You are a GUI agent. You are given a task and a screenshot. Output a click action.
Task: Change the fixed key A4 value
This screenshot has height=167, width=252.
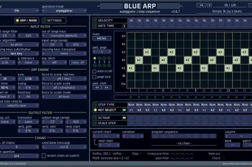[28, 97]
